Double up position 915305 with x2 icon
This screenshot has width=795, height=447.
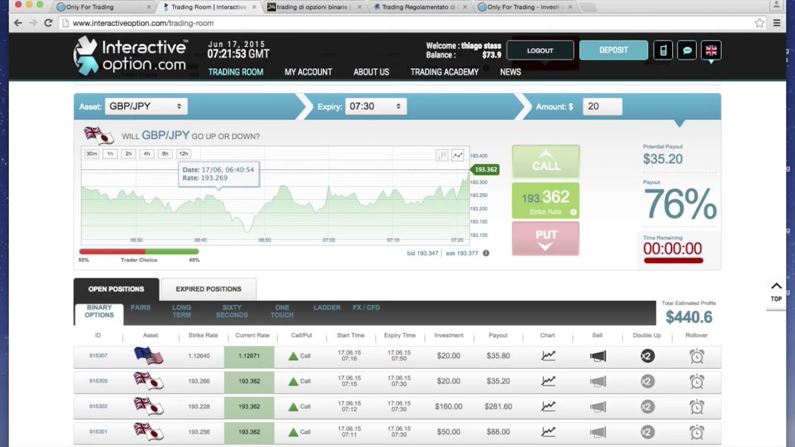click(x=647, y=381)
